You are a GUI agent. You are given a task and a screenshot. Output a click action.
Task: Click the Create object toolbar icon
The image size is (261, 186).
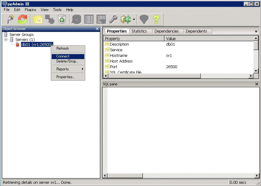tap(50, 19)
